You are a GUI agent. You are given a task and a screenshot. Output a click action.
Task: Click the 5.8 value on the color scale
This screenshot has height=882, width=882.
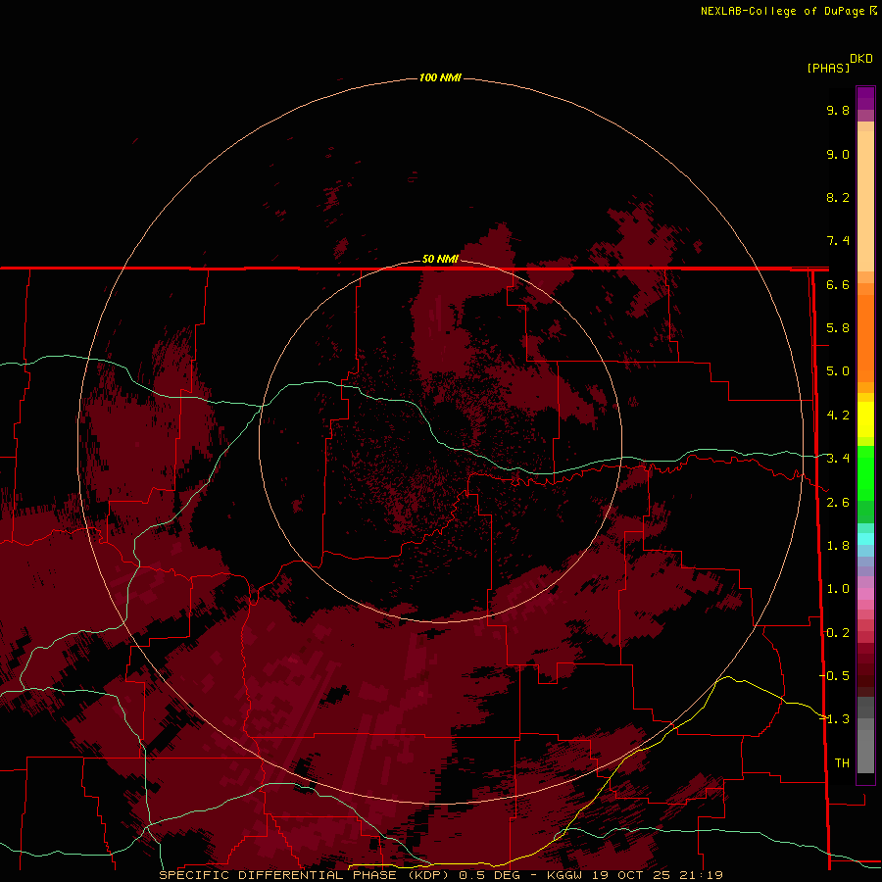(838, 328)
